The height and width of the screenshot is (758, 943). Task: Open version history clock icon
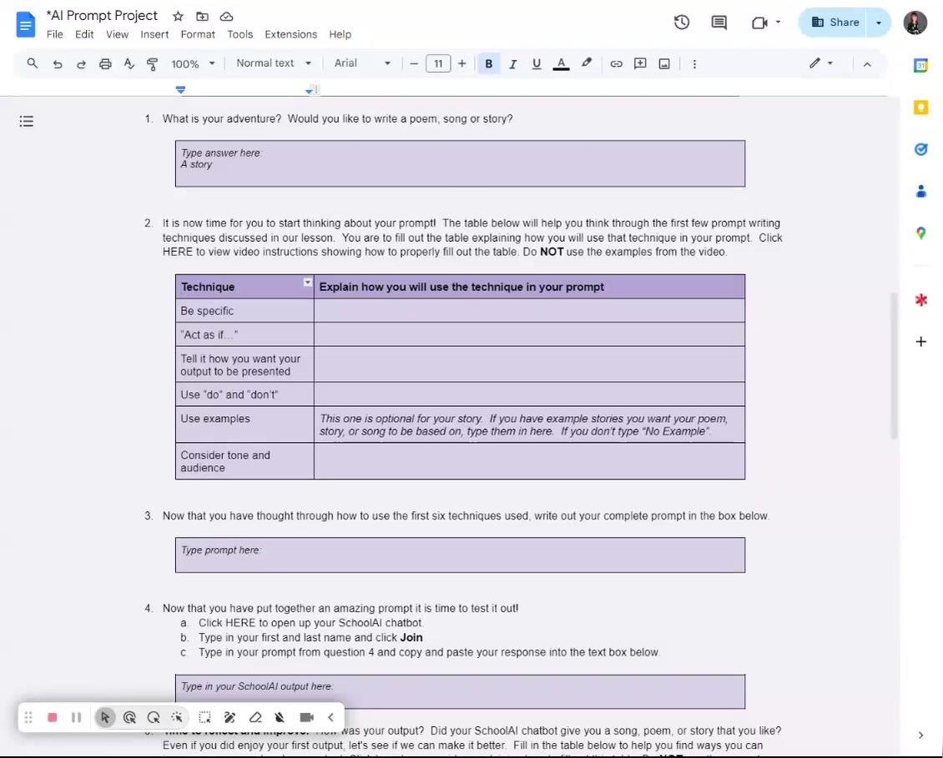tap(682, 23)
